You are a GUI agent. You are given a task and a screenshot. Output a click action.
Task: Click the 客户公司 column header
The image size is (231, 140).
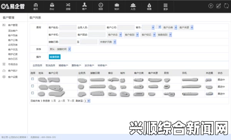pyautogui.click(x=53, y=73)
